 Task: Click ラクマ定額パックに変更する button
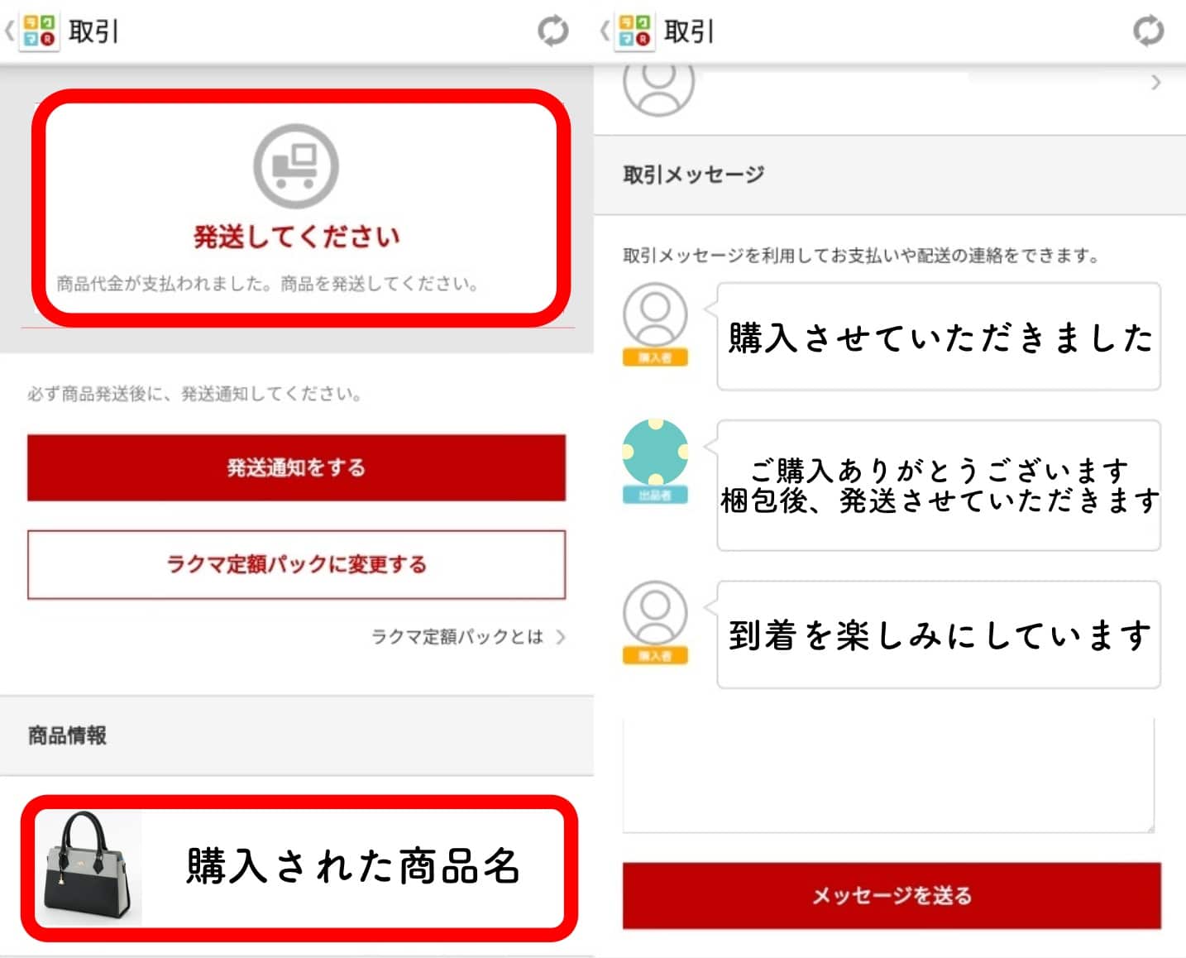click(296, 564)
